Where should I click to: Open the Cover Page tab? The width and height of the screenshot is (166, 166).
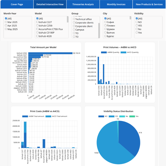17,4
